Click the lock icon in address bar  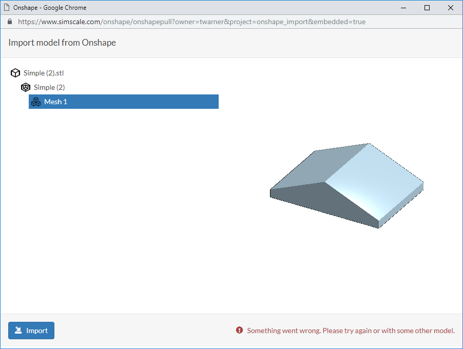(x=10, y=22)
